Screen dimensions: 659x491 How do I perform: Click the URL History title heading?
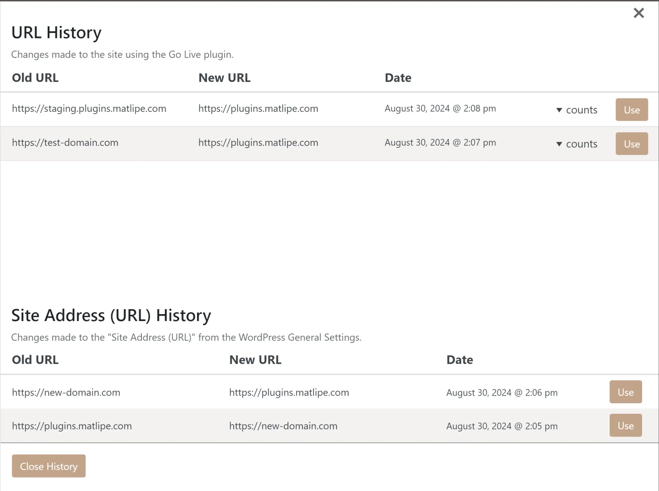click(56, 33)
